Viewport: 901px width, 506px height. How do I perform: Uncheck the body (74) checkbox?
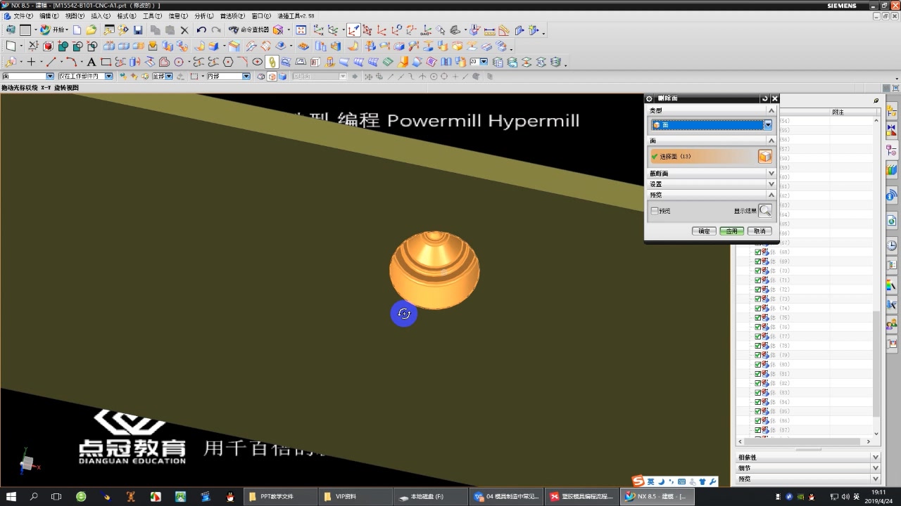click(x=758, y=308)
